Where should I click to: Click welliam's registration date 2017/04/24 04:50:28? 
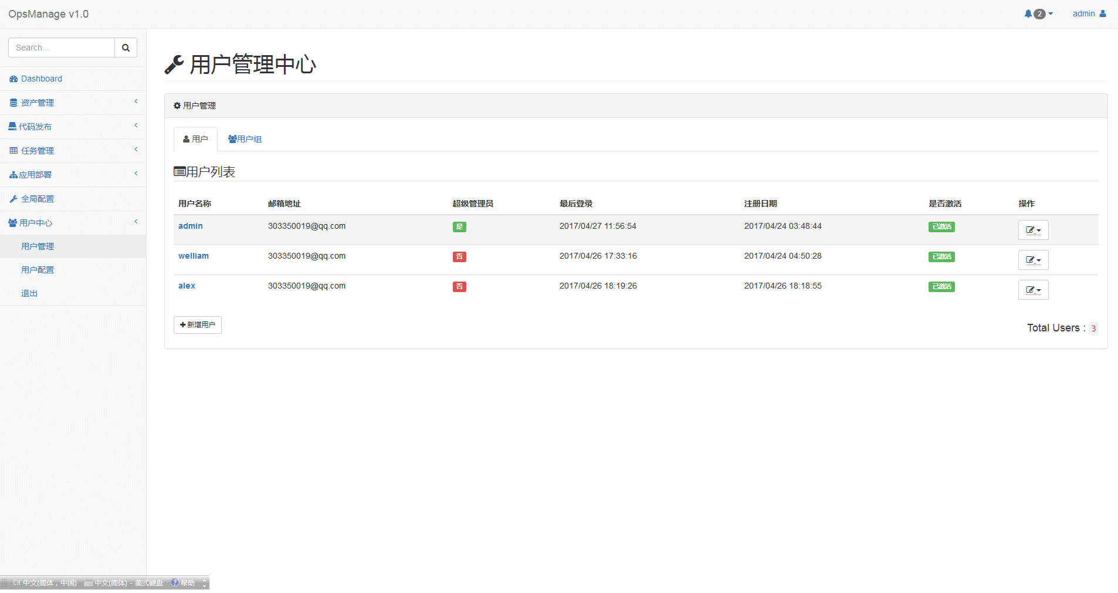(783, 256)
